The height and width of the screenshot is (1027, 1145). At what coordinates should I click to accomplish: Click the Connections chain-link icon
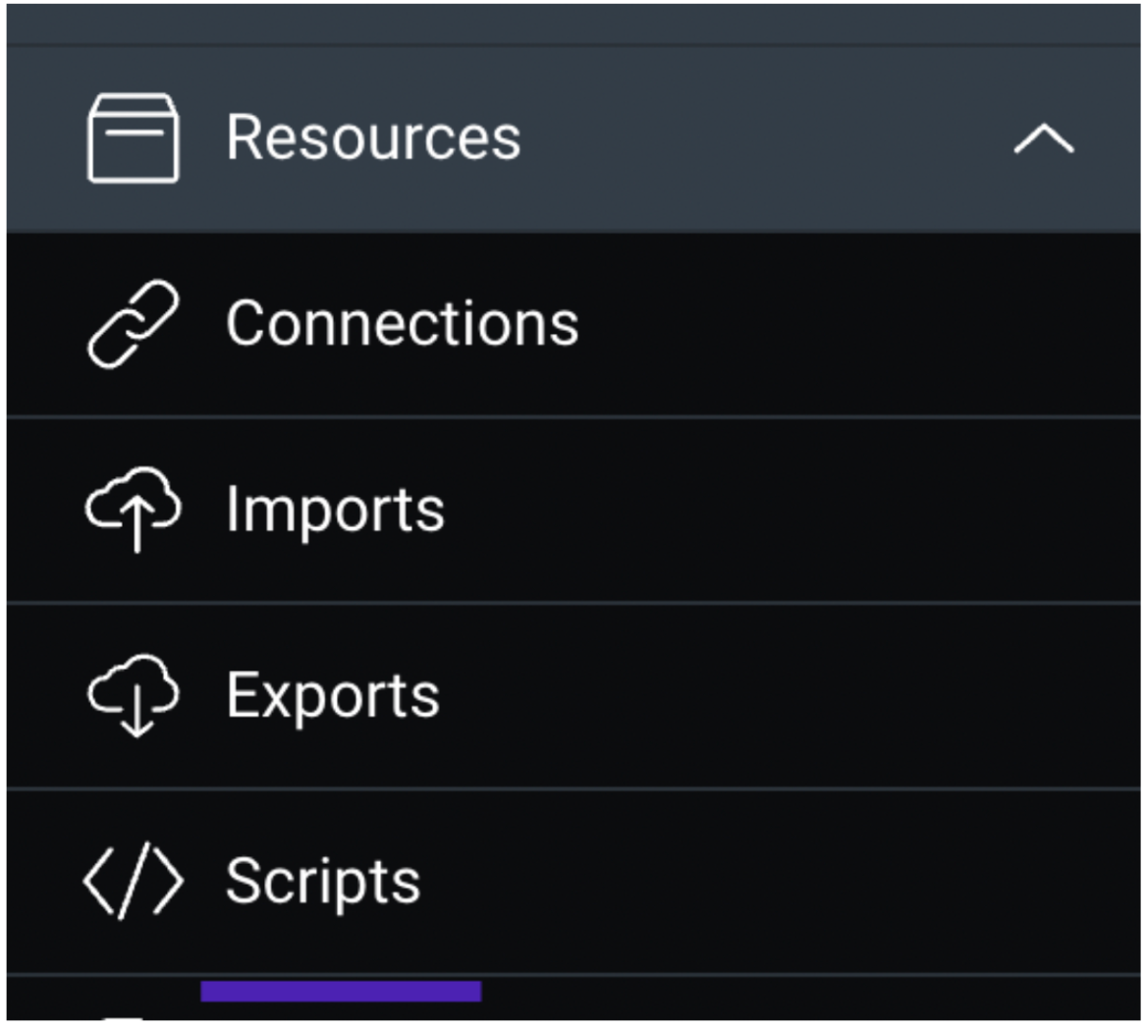pos(133,323)
